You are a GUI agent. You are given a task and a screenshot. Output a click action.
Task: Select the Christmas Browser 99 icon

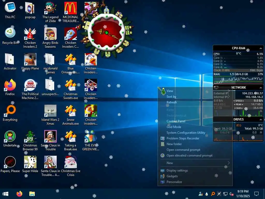pyautogui.click(x=30, y=141)
